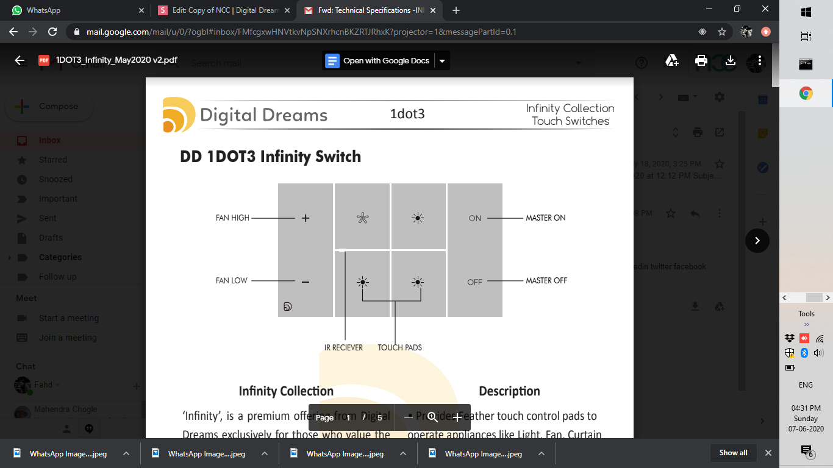Viewport: 833px width, 468px height.
Task: Bookmark this page with the star
Action: [x=722, y=32]
